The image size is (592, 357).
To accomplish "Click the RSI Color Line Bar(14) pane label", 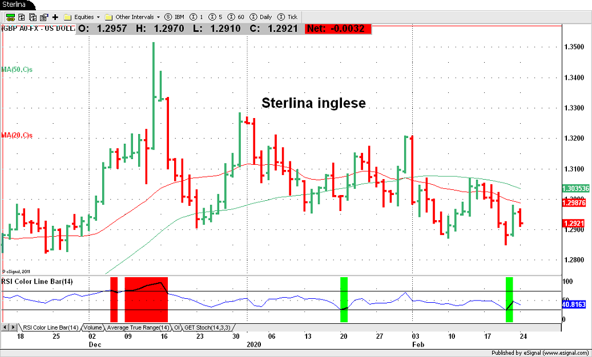I will (x=37, y=281).
